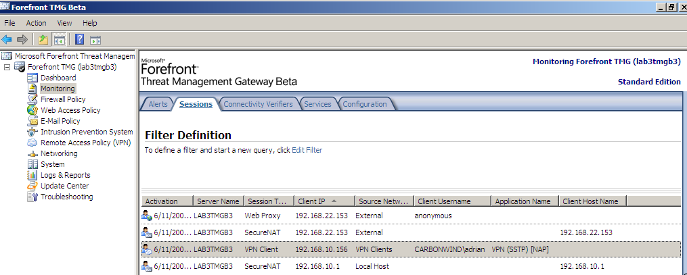
Task: Collapse the Forefront TMG (lab3tmgb3) node
Action: (x=7, y=68)
